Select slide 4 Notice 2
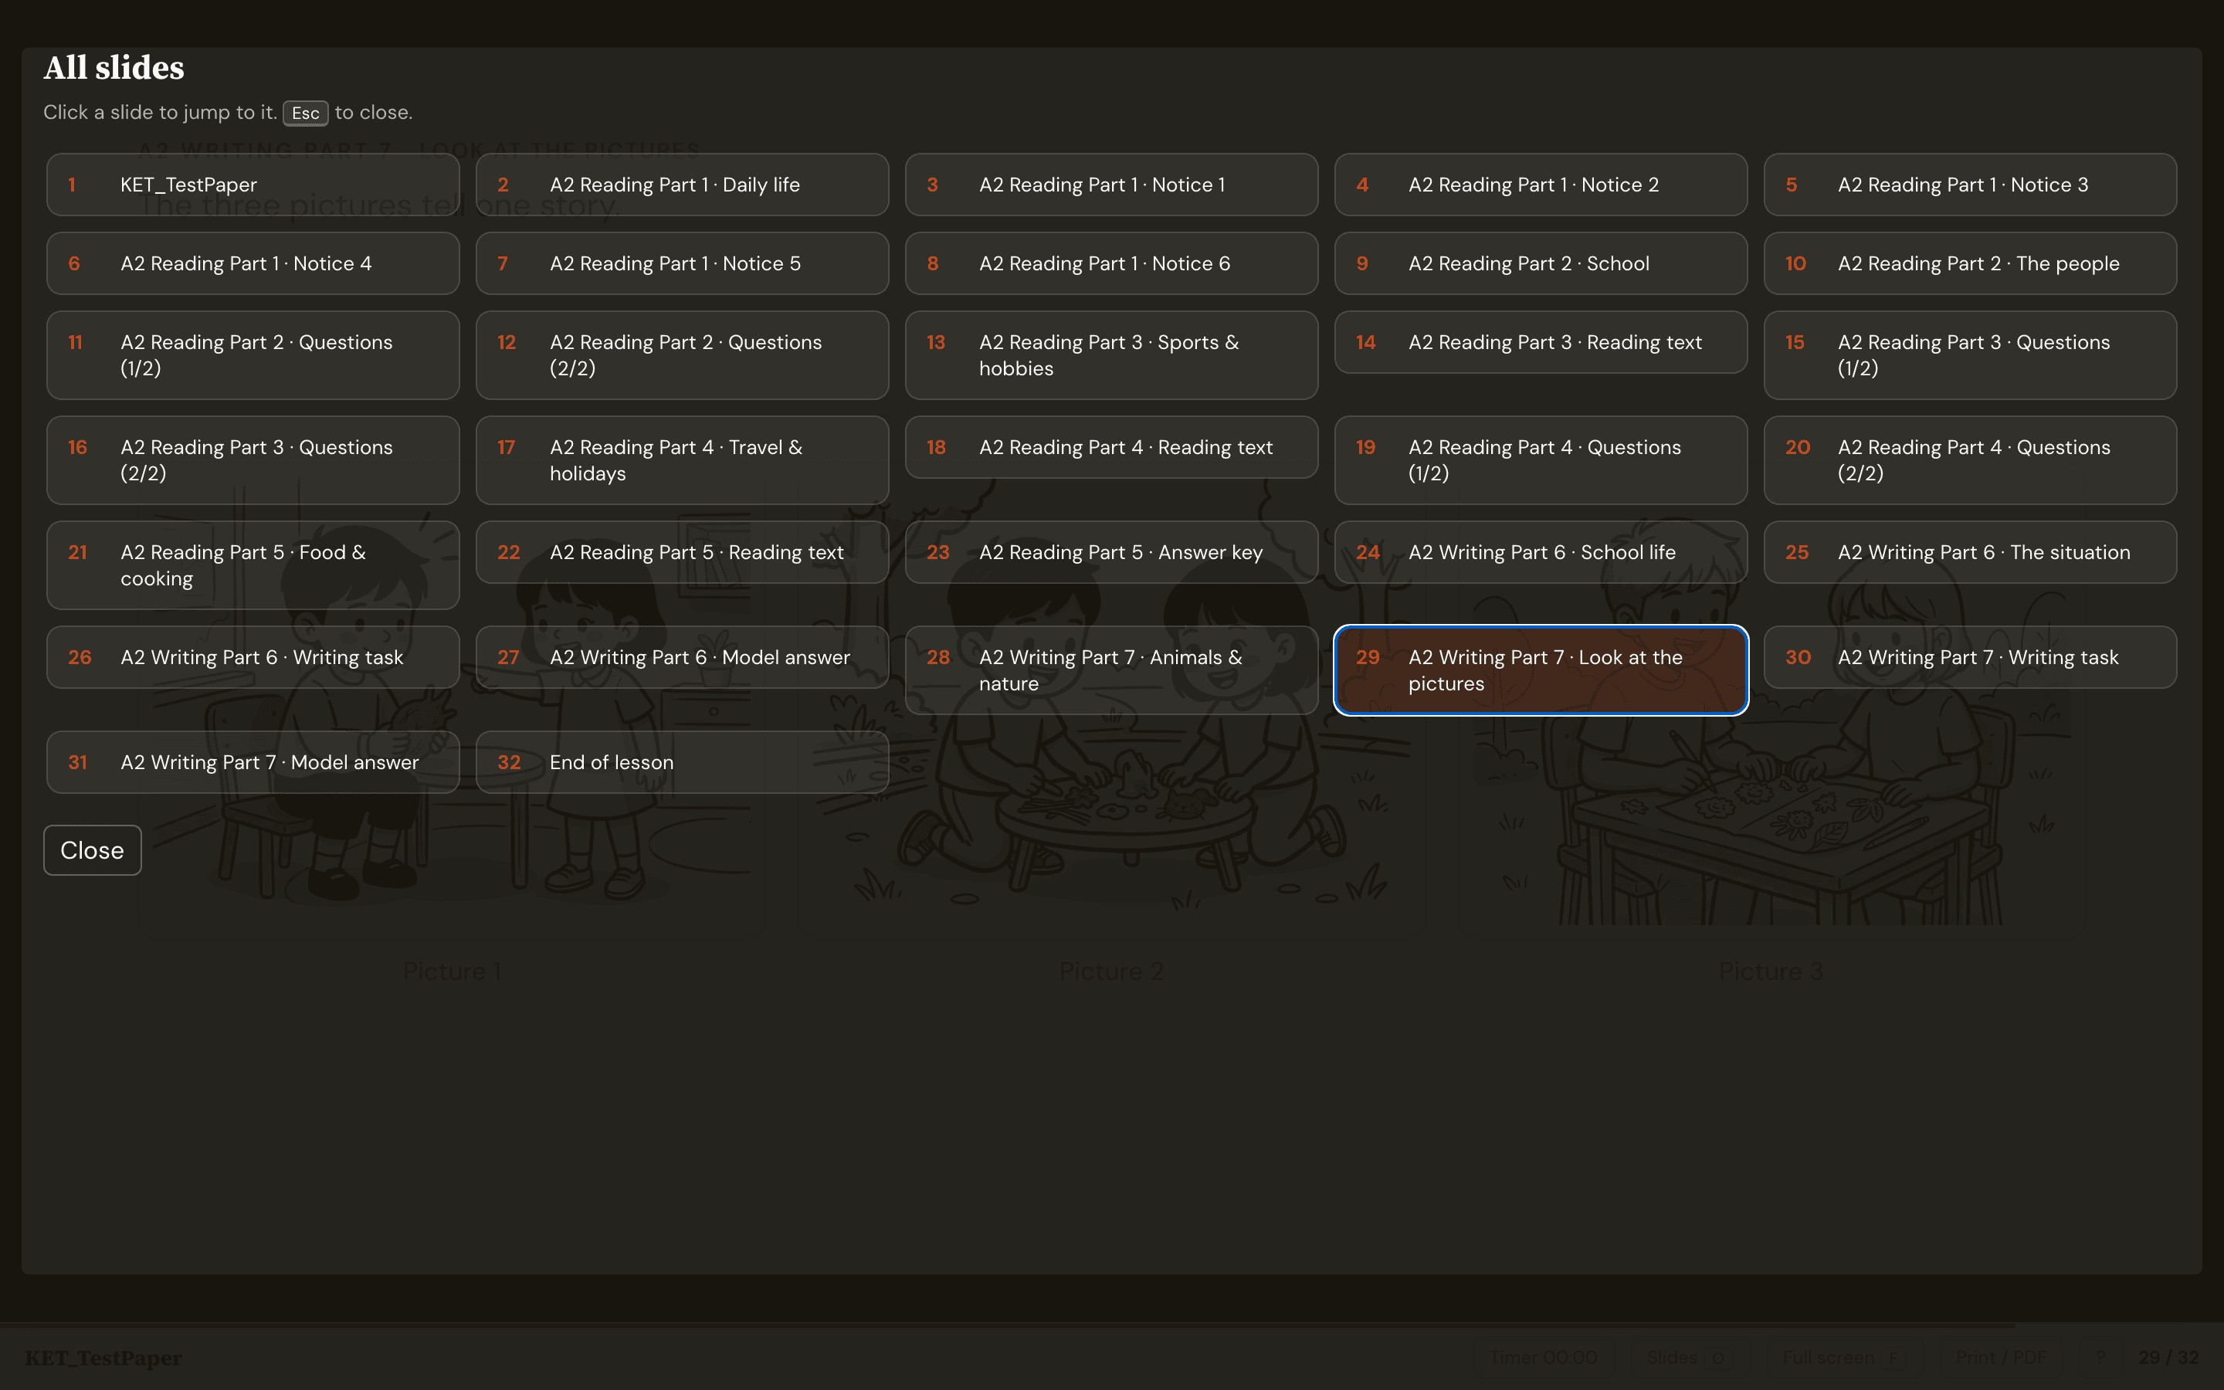Viewport: 2224px width, 1390px height. 1541,185
